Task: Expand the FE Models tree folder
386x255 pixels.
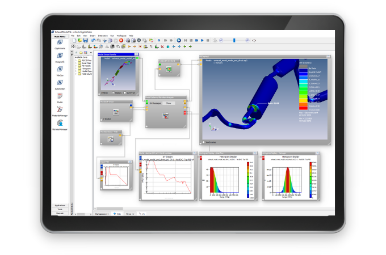Action: click(x=76, y=66)
